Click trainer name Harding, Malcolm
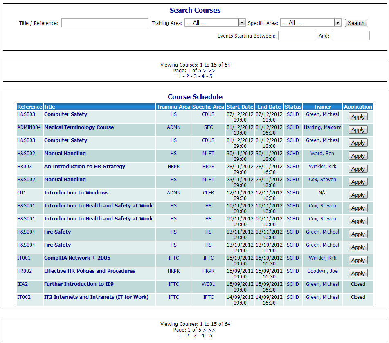 tap(322, 127)
